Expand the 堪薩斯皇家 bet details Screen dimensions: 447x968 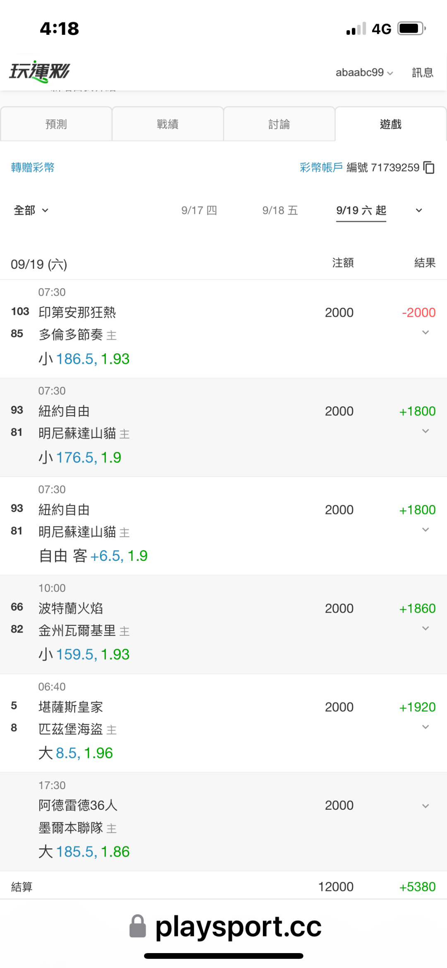(425, 727)
